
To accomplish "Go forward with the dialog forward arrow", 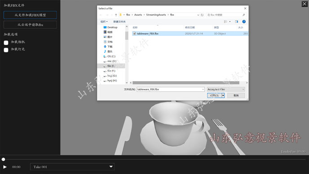I will click(107, 15).
